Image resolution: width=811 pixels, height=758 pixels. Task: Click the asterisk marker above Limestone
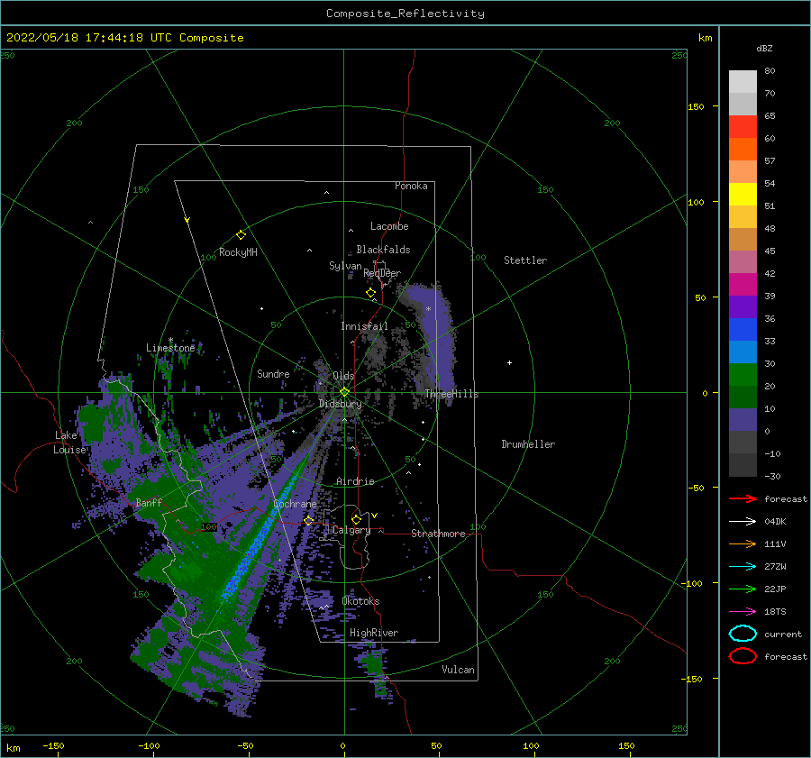(170, 340)
